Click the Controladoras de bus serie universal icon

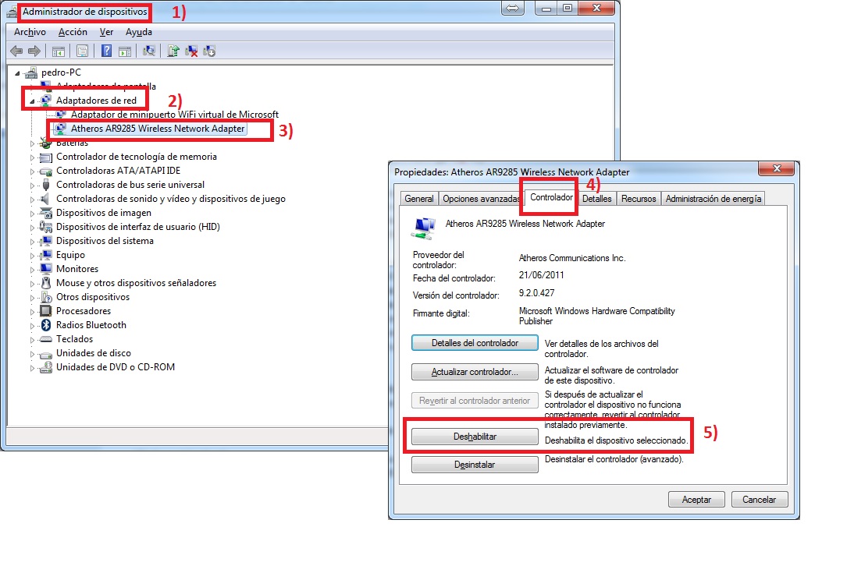(46, 185)
